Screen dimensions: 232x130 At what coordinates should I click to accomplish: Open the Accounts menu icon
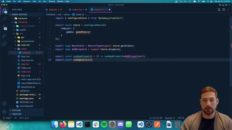[x=4, y=104]
